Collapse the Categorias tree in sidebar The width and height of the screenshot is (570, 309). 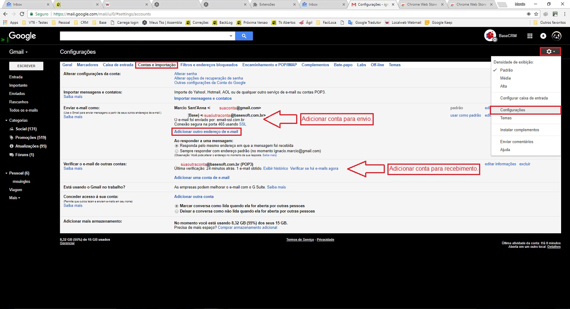[6, 121]
